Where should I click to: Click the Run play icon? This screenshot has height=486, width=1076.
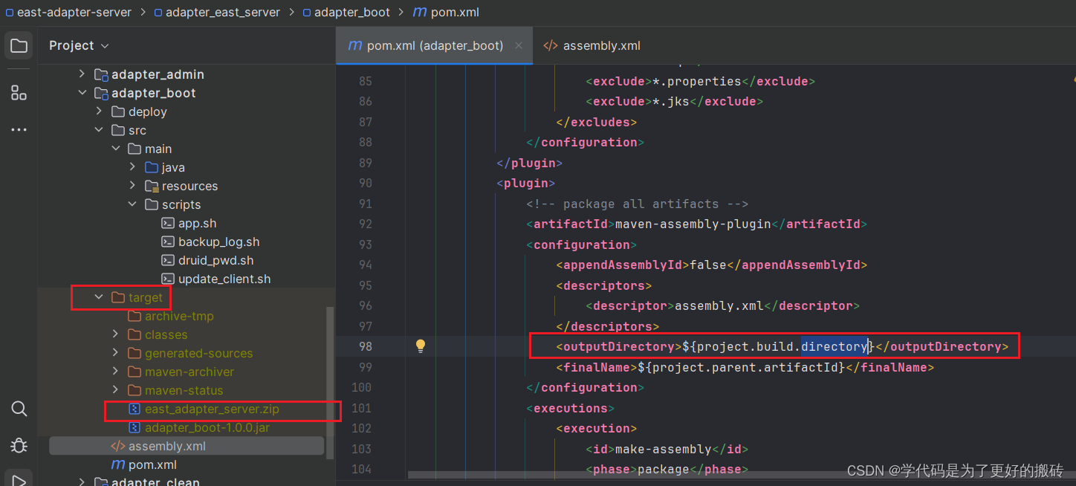(19, 478)
